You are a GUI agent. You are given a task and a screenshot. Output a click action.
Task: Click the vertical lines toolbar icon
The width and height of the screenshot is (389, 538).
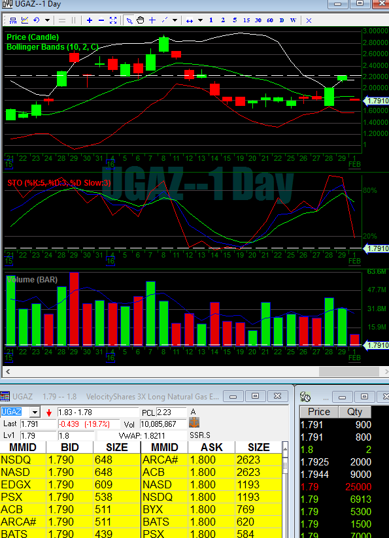73,20
